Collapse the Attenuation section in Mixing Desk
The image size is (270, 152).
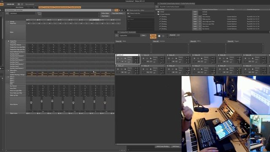coord(8,71)
